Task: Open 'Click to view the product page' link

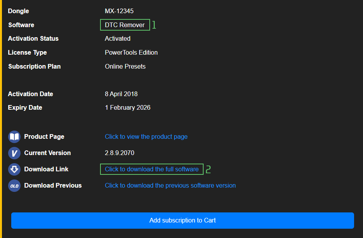Action: click(146, 137)
